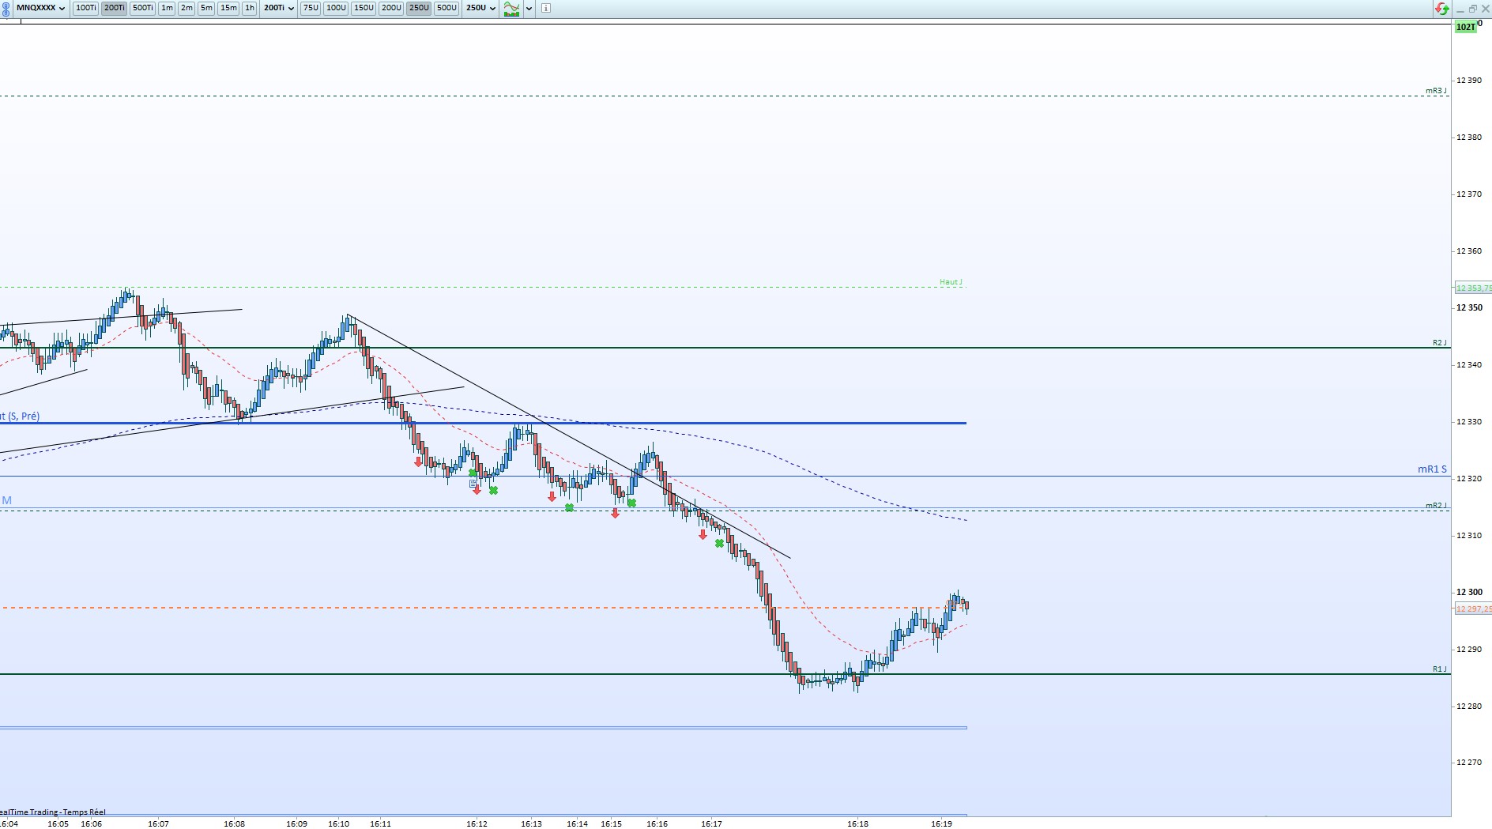Click the green X exit marker near mR2 J
This screenshot has width=1492, height=829.
569,508
